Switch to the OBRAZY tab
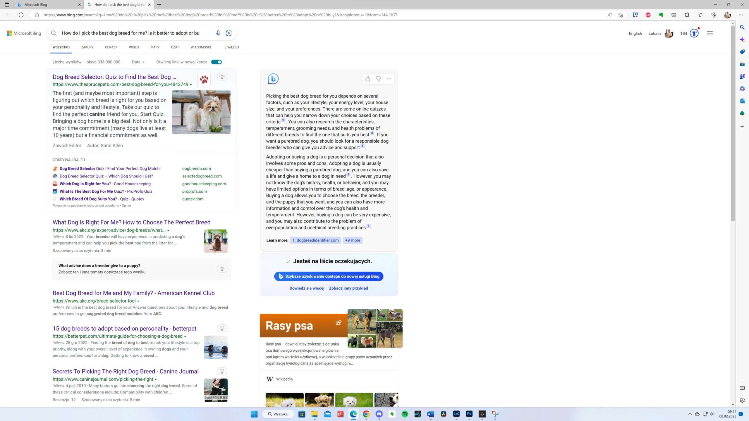Screen dimensions: 749x421 point(111,47)
